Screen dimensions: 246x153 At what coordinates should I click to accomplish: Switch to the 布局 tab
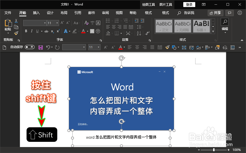pos(64,13)
